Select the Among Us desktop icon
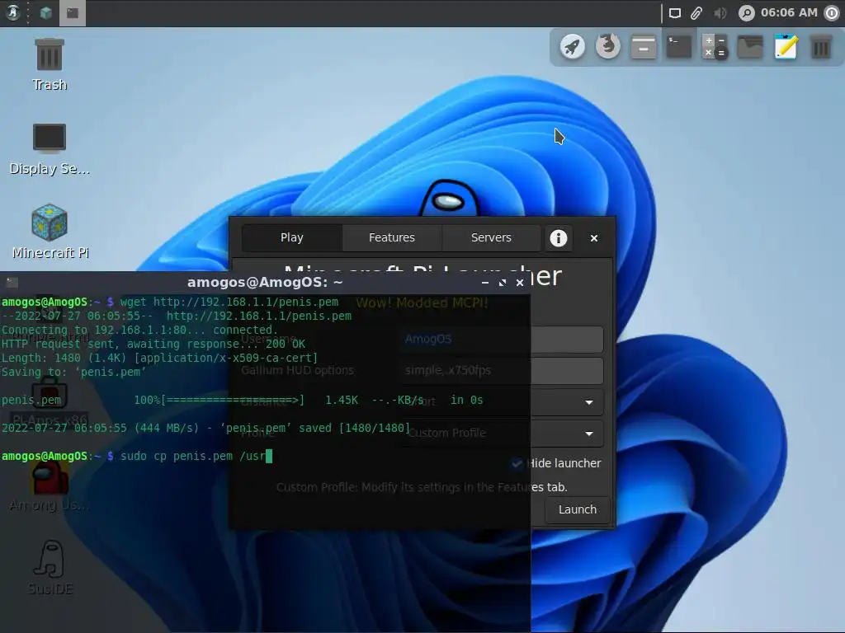 point(50,485)
